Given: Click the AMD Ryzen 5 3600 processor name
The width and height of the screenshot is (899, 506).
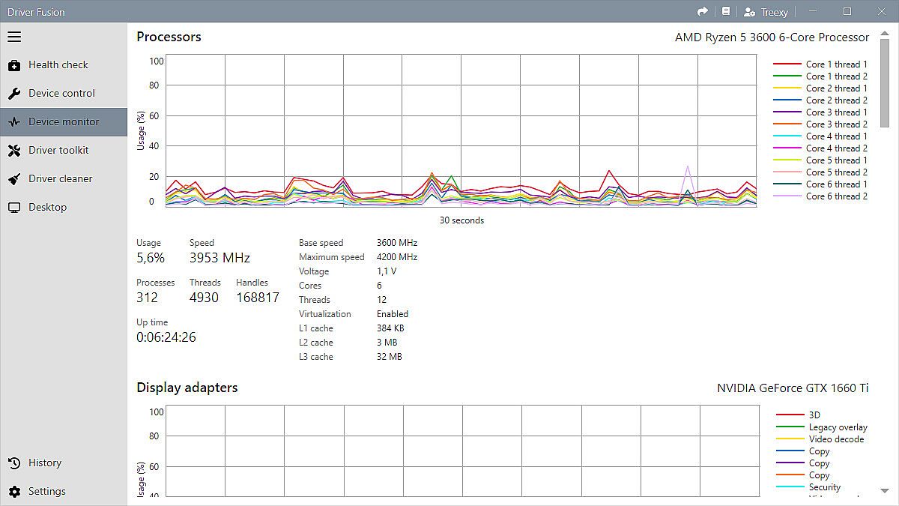Looking at the screenshot, I should click(x=772, y=37).
